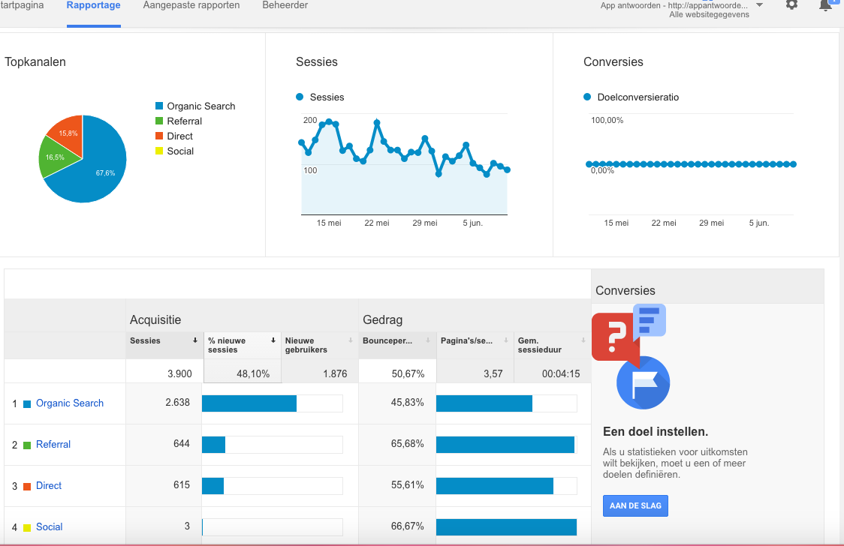The height and width of the screenshot is (546, 844).
Task: Click the green Referral pie slice
Action: coord(56,157)
